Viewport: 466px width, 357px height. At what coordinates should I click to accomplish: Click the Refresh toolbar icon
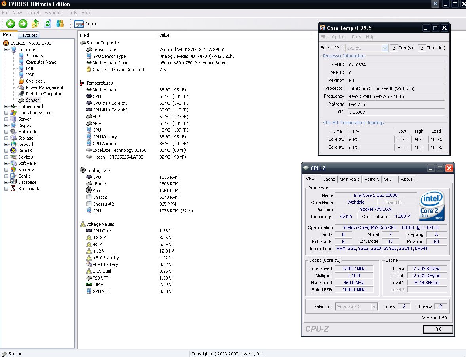(48, 24)
